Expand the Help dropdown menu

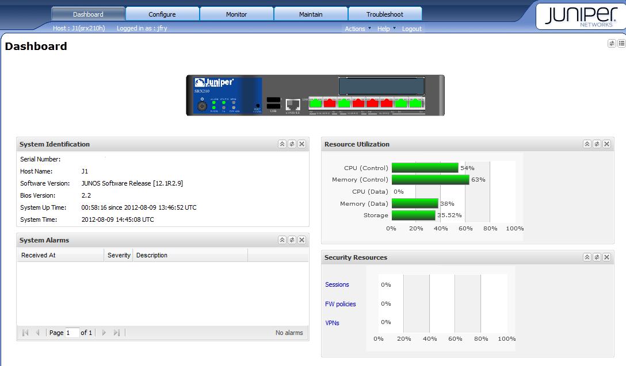point(387,29)
